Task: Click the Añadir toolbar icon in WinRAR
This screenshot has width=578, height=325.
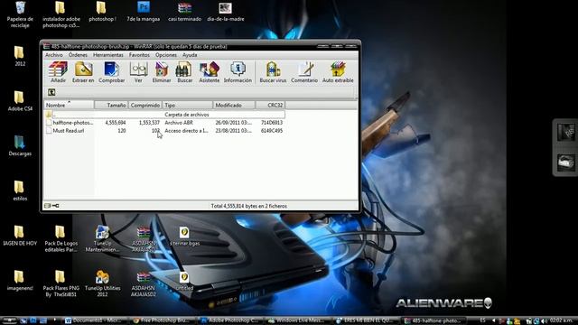Action: click(x=58, y=72)
